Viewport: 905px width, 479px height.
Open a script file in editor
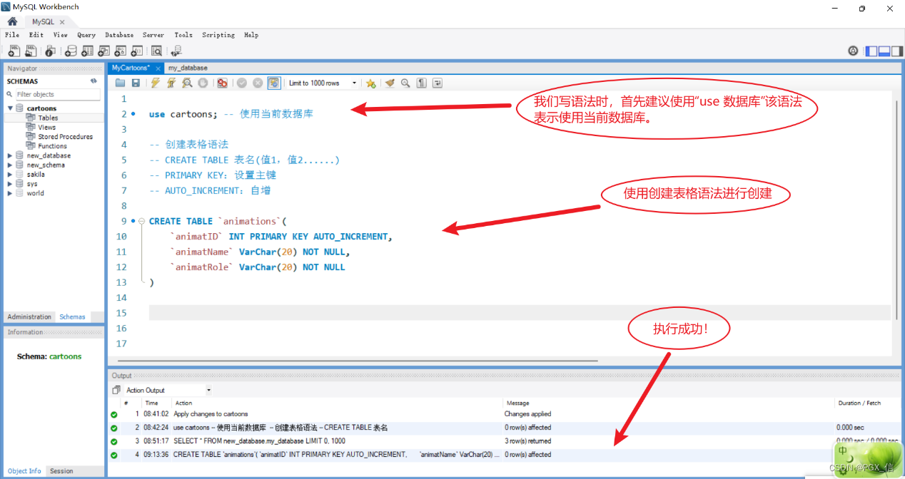(x=121, y=83)
